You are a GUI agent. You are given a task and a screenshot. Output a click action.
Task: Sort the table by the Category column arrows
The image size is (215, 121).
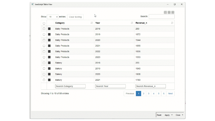tap(91, 23)
